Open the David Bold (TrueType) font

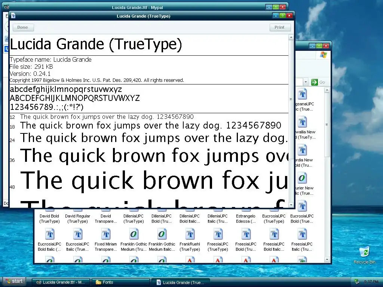click(x=49, y=218)
